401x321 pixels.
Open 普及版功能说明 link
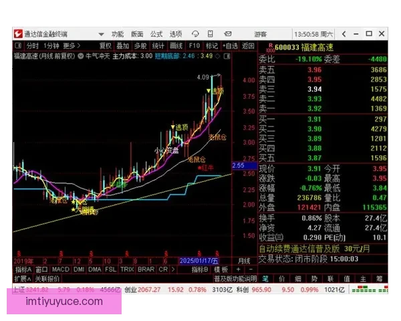pyautogui.click(x=235, y=279)
